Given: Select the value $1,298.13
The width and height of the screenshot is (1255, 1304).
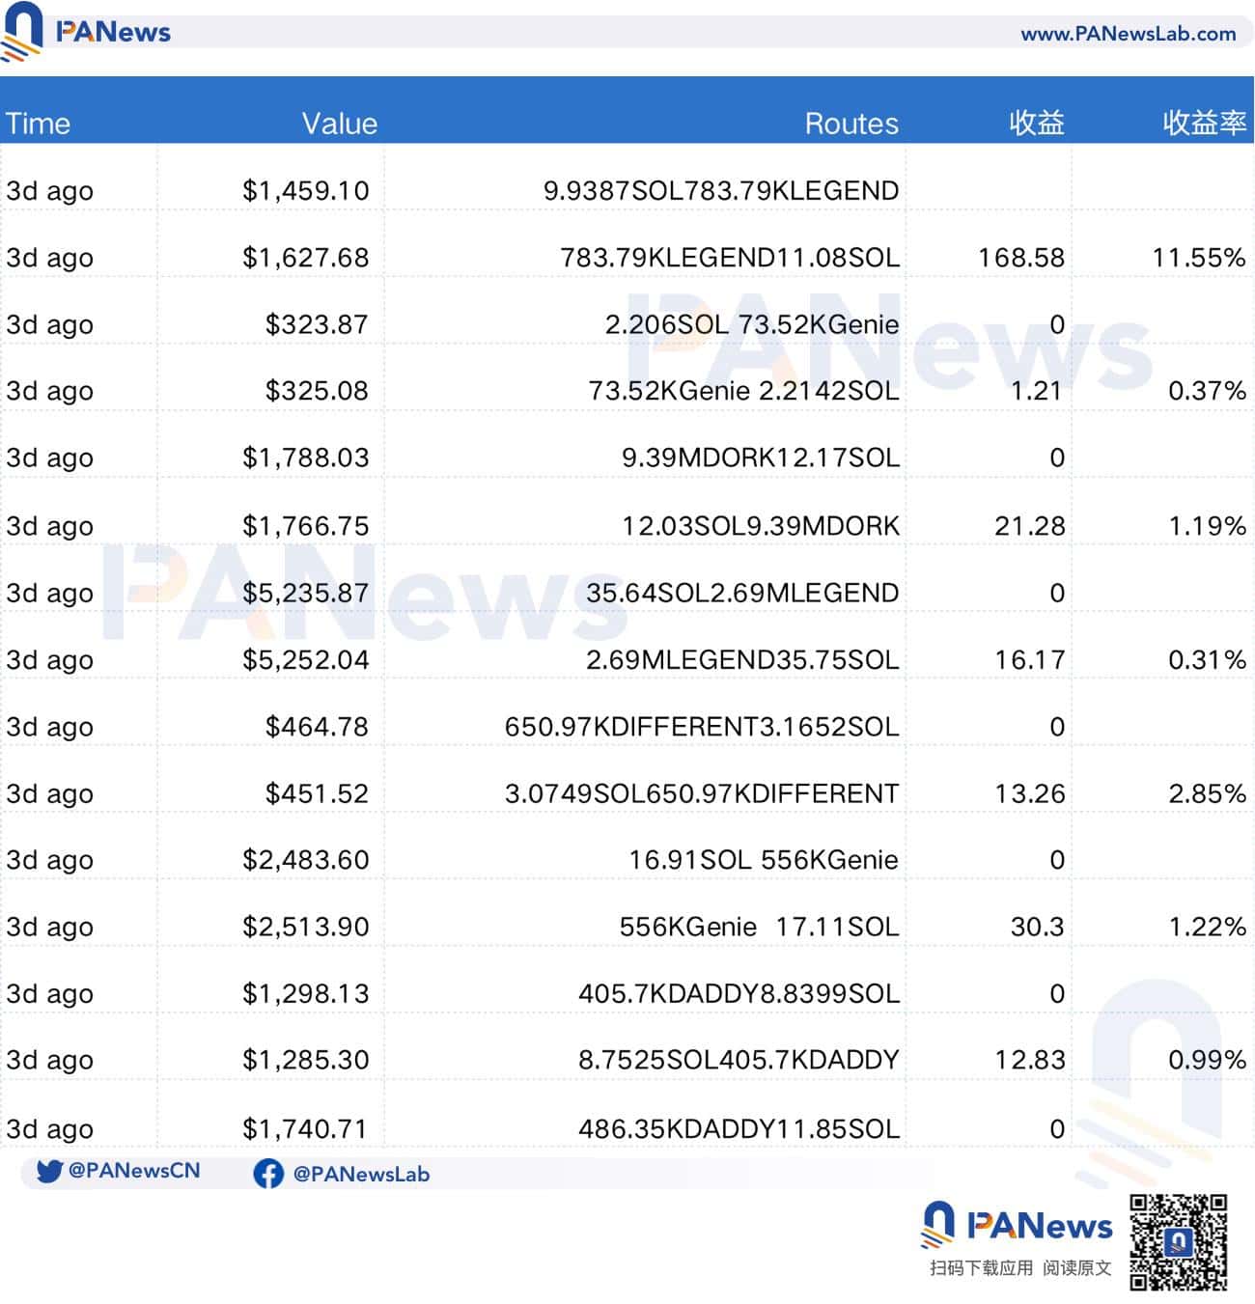Looking at the screenshot, I should point(306,993).
